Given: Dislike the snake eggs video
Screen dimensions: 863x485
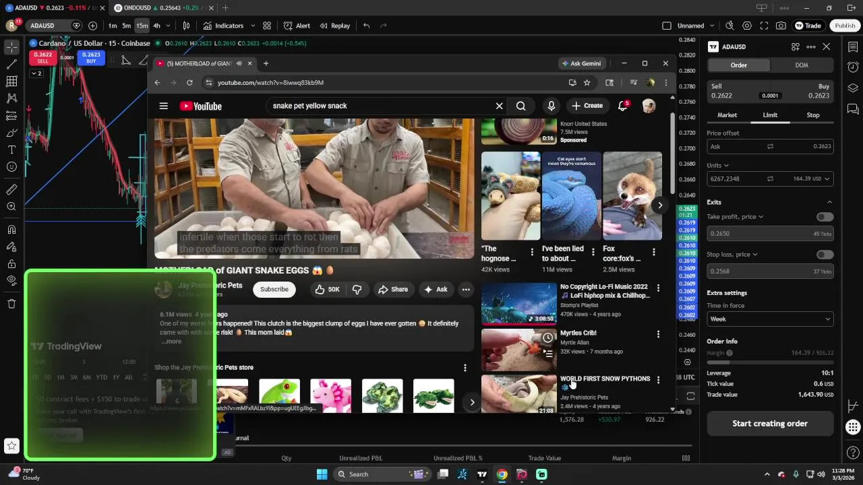Looking at the screenshot, I should pyautogui.click(x=357, y=289).
